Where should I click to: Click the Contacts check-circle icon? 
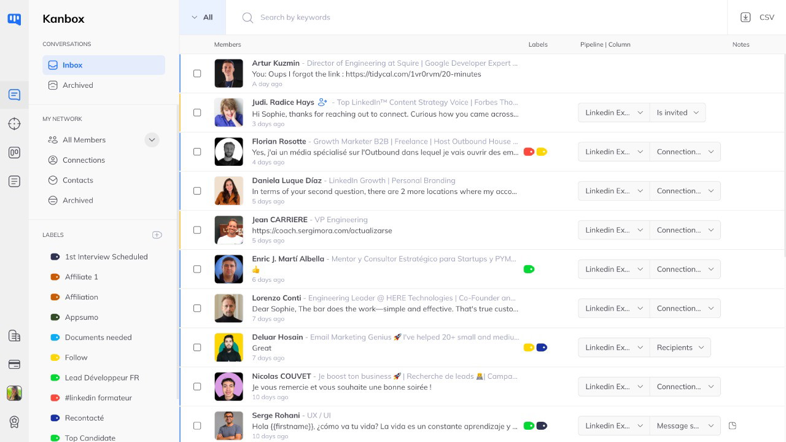click(53, 180)
